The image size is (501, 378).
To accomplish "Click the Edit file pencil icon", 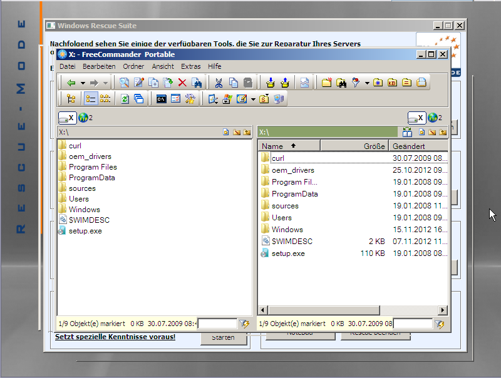I will (x=138, y=83).
